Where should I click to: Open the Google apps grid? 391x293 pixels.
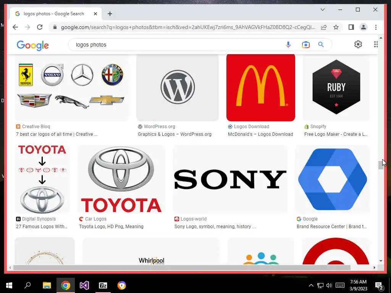click(376, 44)
